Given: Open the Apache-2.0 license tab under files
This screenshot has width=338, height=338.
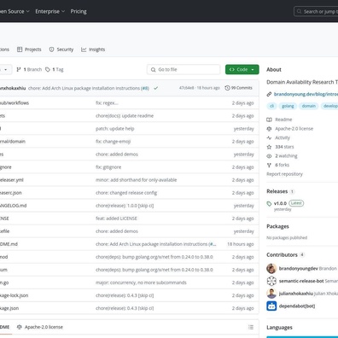Looking at the screenshot, I should tap(40, 327).
